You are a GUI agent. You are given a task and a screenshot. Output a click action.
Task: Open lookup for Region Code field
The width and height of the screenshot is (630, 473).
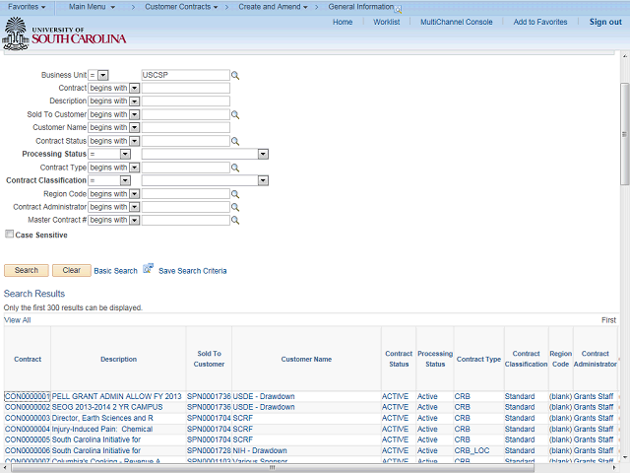[x=235, y=195]
